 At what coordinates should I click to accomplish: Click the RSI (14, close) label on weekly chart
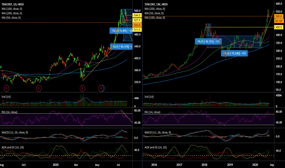152,112
